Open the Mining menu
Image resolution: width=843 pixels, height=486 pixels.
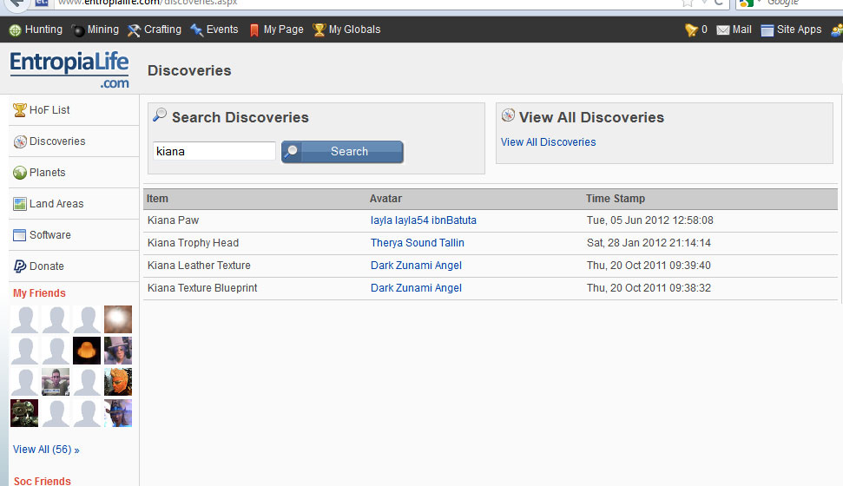pos(102,30)
